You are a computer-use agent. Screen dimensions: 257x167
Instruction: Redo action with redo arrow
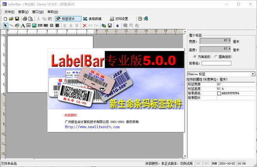pos(96,26)
